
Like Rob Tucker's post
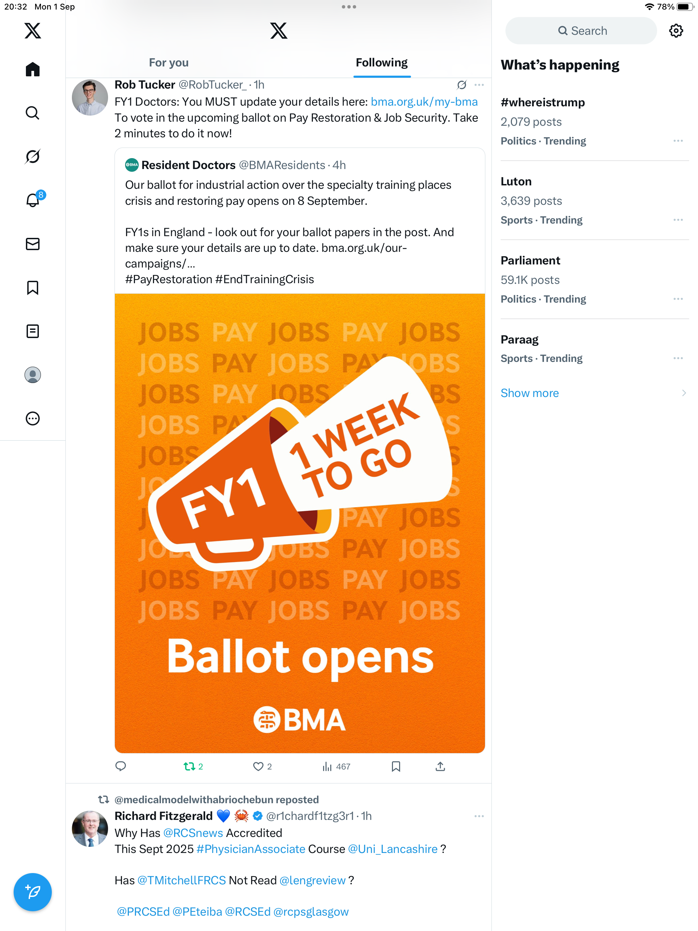tap(258, 766)
